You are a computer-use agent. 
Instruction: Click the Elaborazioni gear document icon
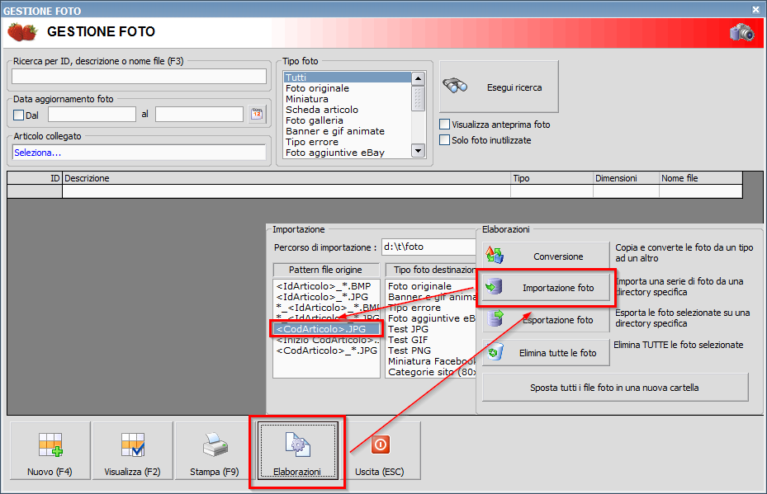[x=297, y=445]
